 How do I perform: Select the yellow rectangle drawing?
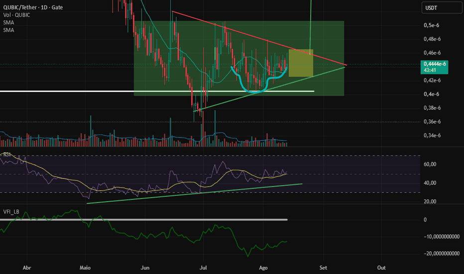pos(301,63)
